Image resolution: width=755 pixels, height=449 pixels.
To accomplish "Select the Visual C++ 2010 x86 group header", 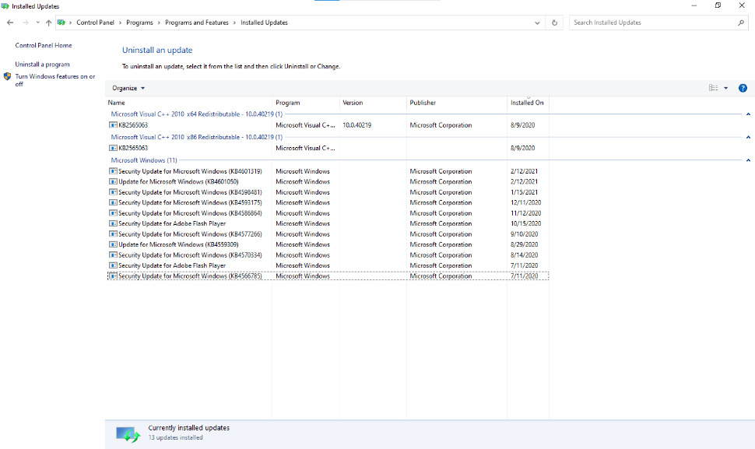I will pyautogui.click(x=196, y=137).
